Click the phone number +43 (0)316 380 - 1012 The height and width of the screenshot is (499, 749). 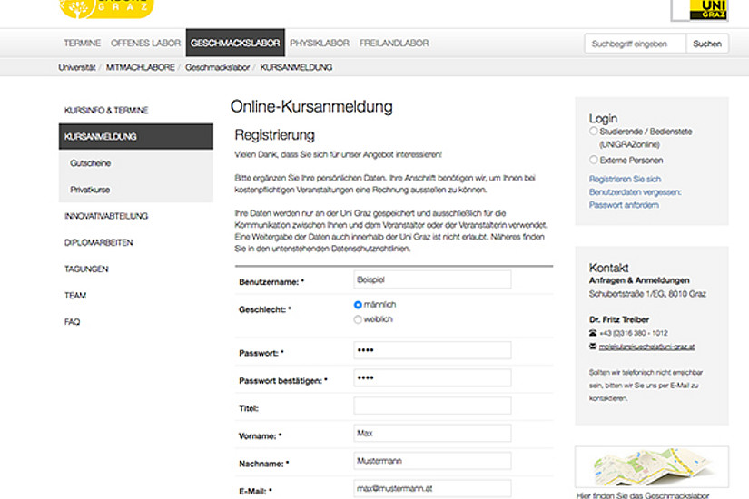[634, 333]
